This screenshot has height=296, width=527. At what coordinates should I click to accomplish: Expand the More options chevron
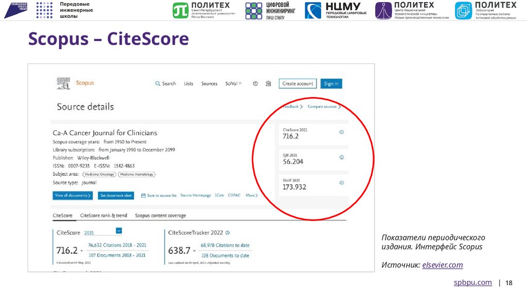(256, 195)
